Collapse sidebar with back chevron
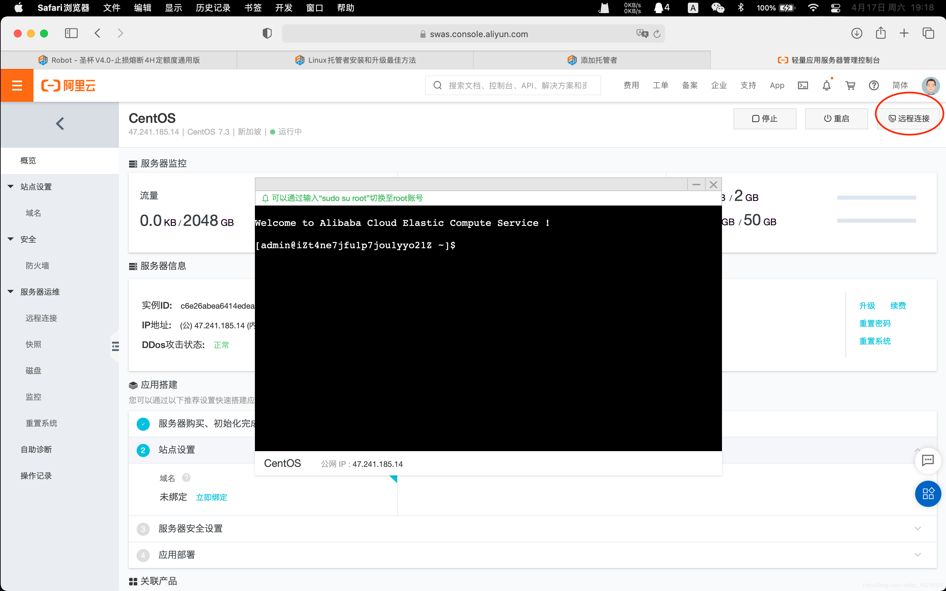The height and width of the screenshot is (591, 946). point(60,124)
